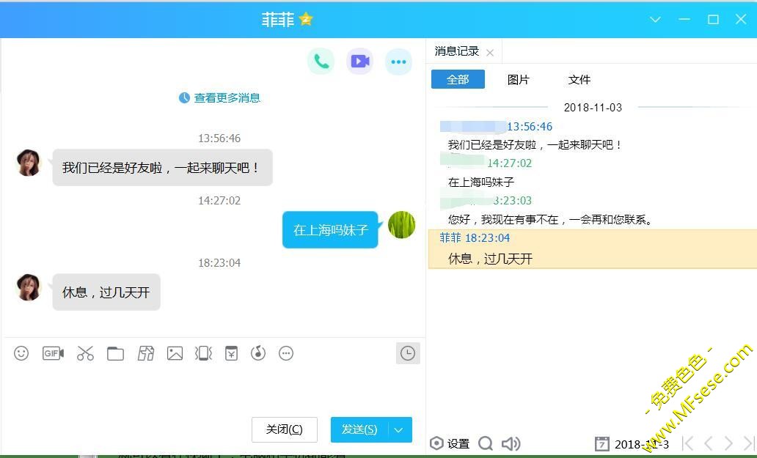Insert a picture with the image icon
Image resolution: width=757 pixels, height=458 pixels.
[x=175, y=353]
